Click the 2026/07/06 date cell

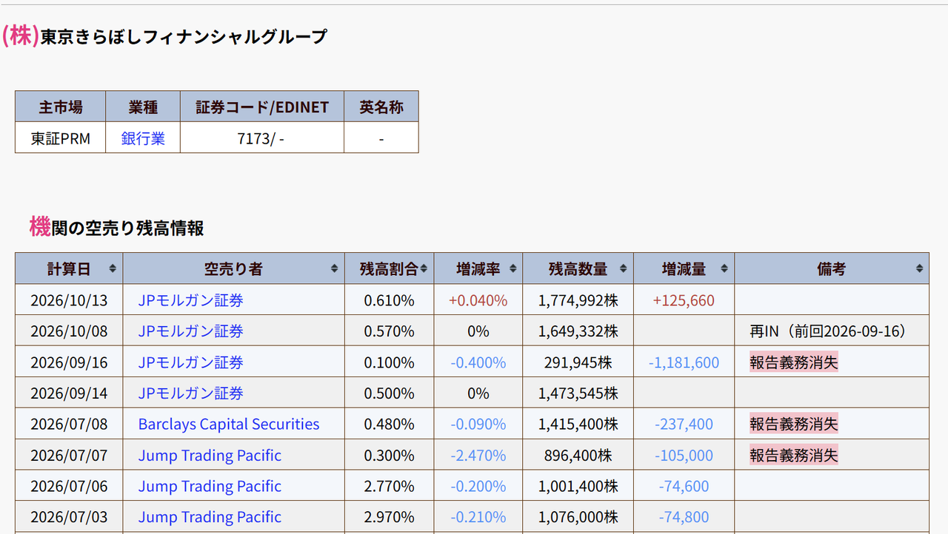click(69, 487)
